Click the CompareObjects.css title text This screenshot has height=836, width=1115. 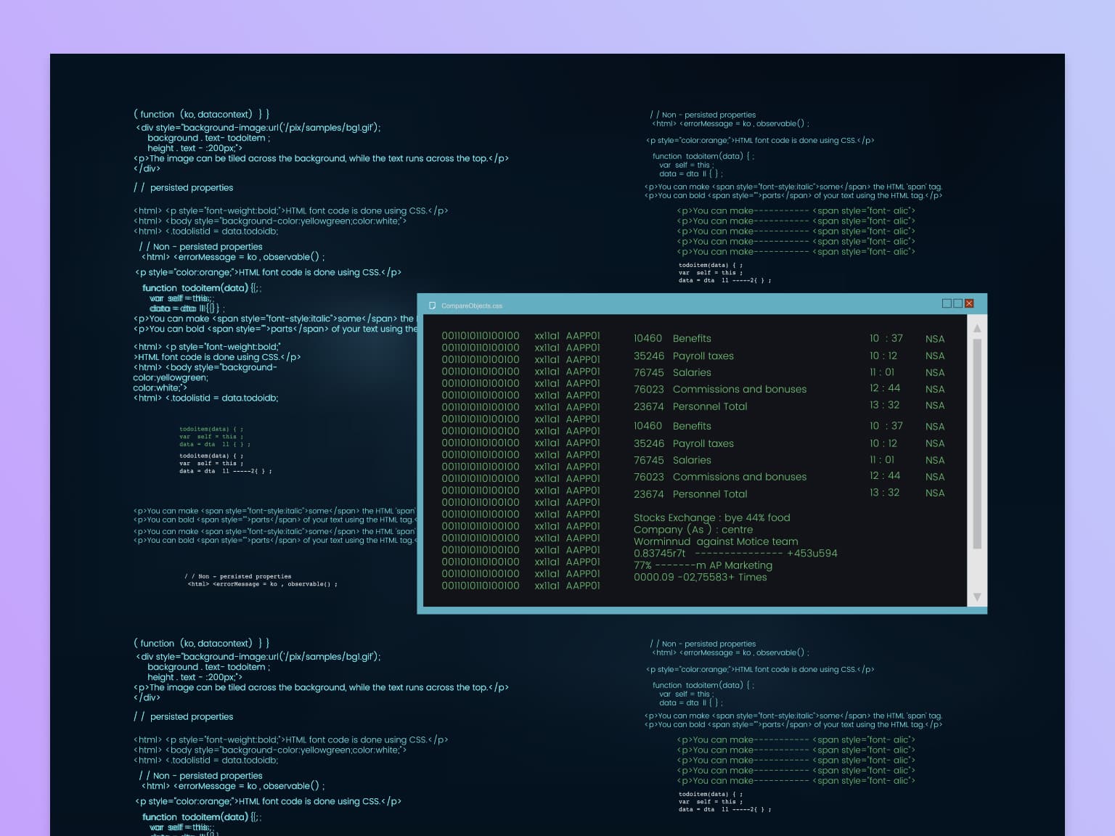click(472, 306)
